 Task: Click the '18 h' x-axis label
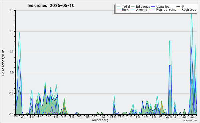point(153,116)
